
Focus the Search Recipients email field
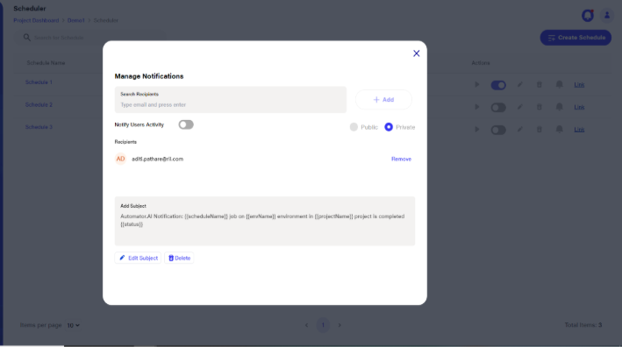coord(231,100)
